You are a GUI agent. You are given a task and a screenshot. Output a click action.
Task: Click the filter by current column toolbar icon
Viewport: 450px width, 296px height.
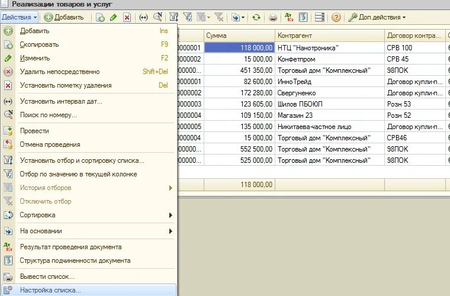pyautogui.click(x=188, y=17)
